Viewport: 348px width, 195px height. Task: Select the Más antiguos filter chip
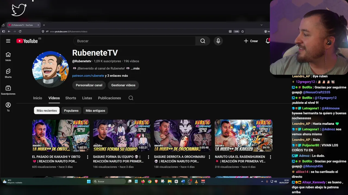(x=95, y=110)
